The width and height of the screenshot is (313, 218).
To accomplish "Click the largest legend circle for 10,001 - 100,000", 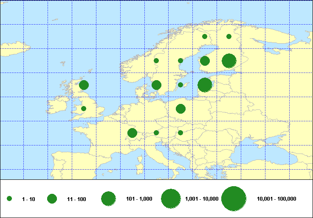I will [x=234, y=198].
